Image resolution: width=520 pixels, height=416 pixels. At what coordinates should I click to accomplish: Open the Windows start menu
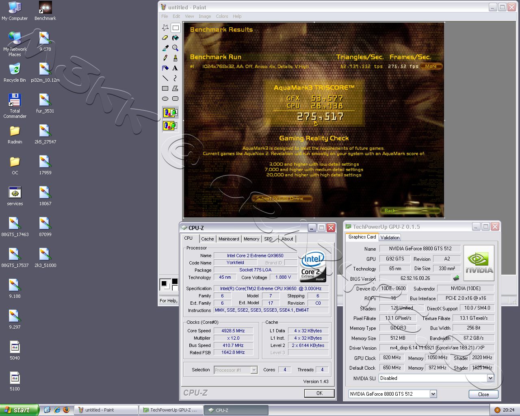[x=19, y=410]
